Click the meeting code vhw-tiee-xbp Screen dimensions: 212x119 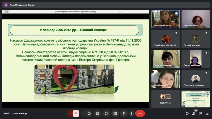[19, 114]
